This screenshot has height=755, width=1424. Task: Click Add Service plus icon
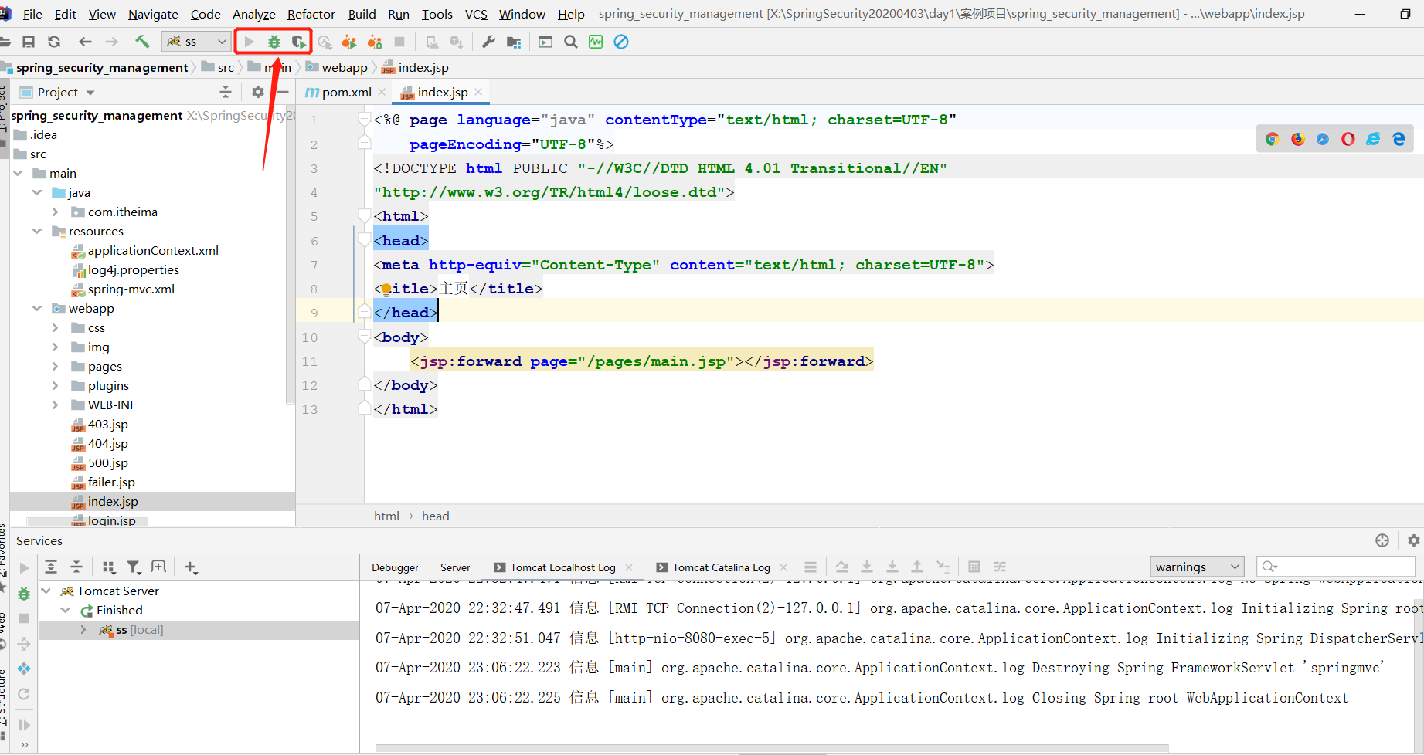pos(191,567)
